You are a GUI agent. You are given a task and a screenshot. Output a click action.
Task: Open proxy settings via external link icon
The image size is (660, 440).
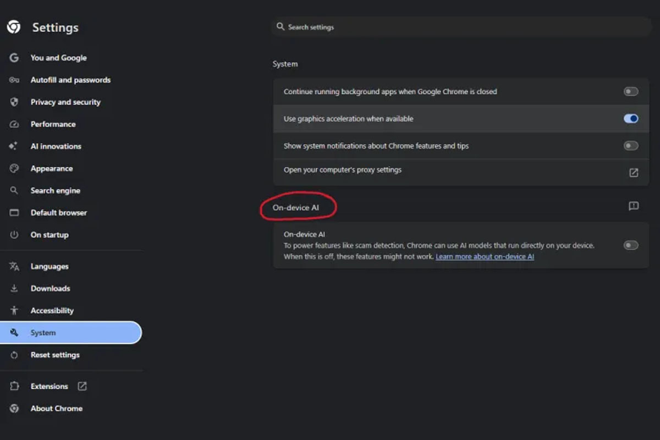(x=634, y=173)
